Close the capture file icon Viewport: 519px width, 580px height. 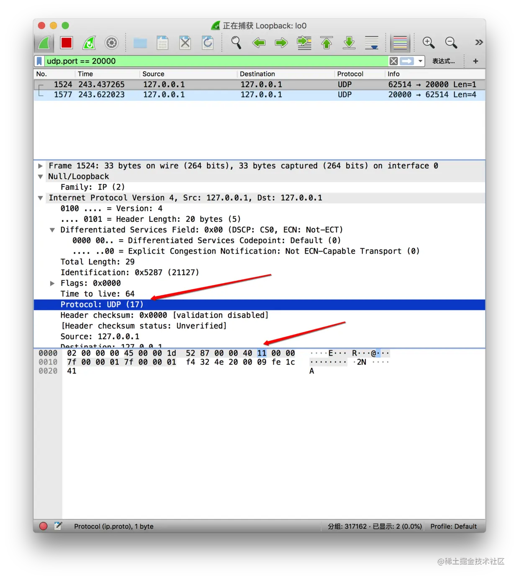coord(185,43)
